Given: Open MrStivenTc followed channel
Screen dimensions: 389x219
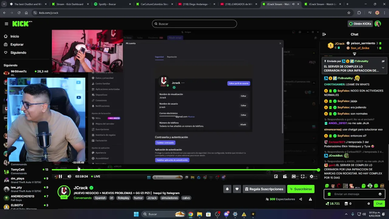Looking at the screenshot, I should click(x=26, y=73).
